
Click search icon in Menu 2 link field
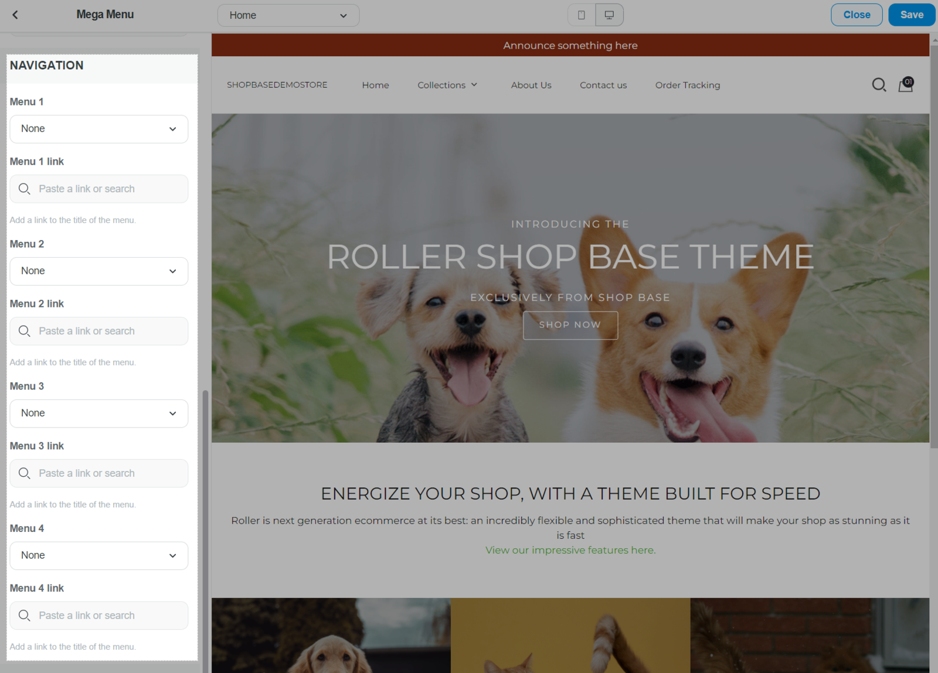click(25, 331)
